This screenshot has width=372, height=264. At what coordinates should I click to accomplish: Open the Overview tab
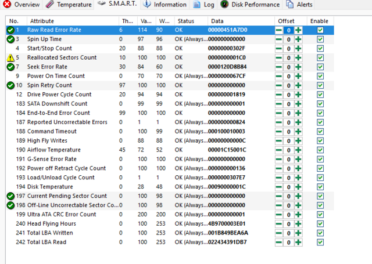22,4
